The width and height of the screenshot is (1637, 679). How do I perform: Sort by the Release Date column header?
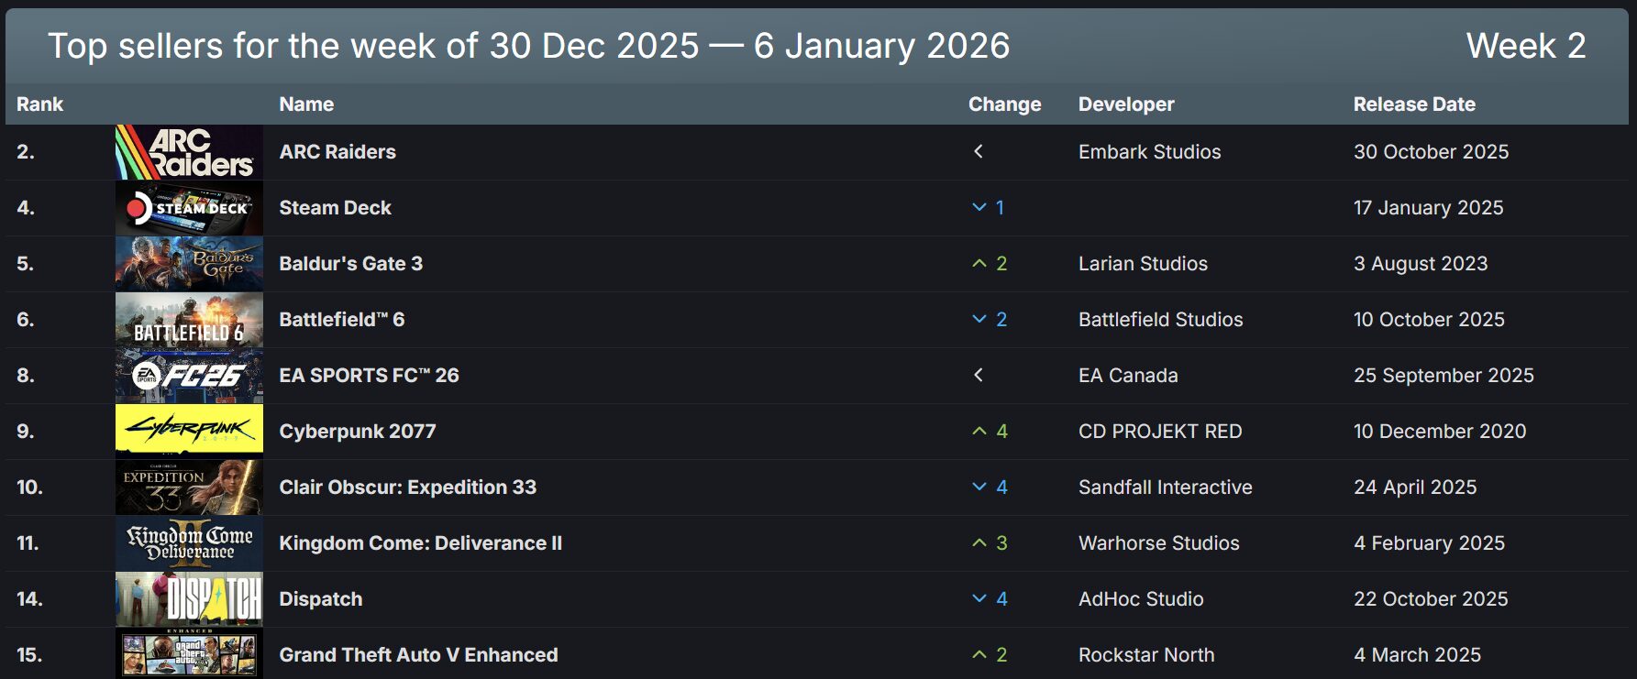tap(1414, 104)
